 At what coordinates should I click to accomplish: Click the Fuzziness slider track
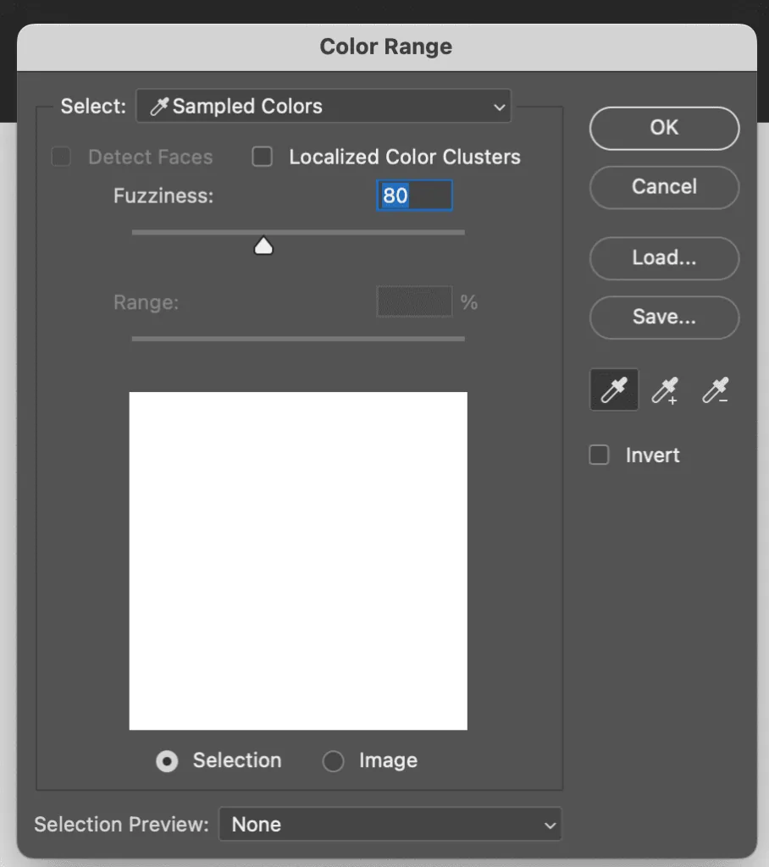pyautogui.click(x=298, y=232)
